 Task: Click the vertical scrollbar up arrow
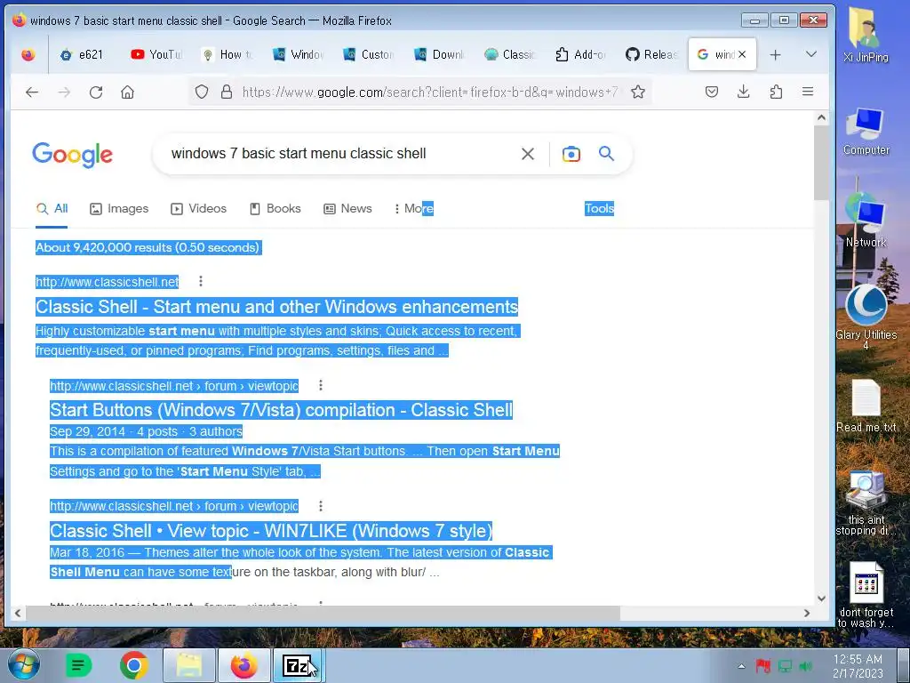pos(821,118)
